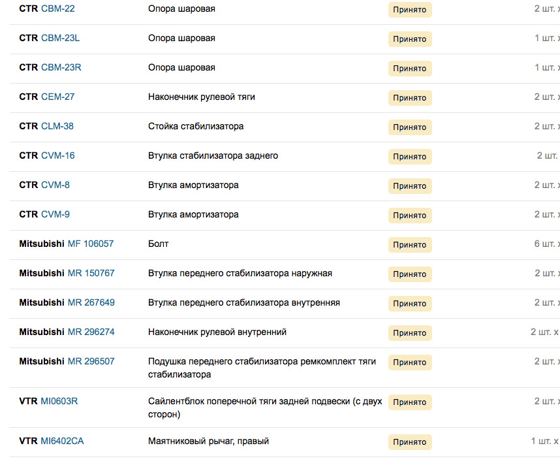Click the Принято badge in the Болт row
The image size is (560, 467).
410,245
